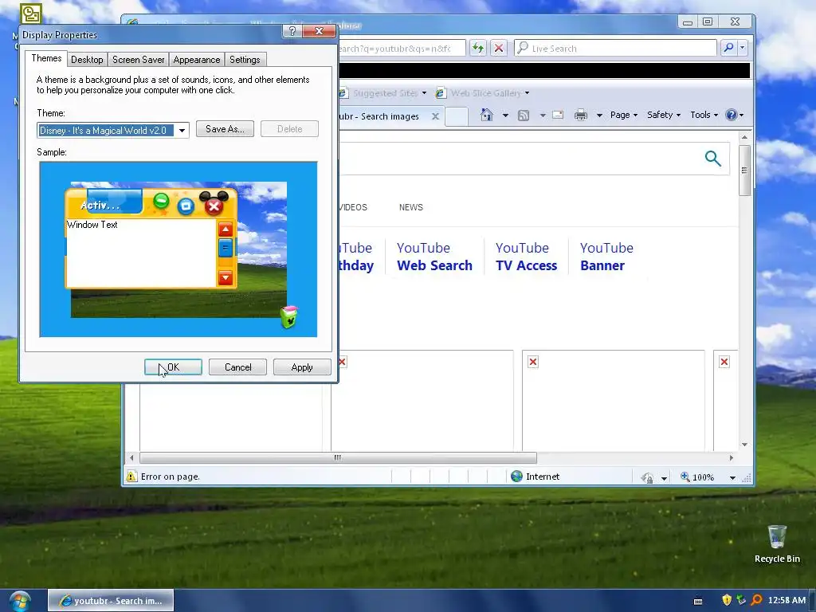This screenshot has width=816, height=612.
Task: Open the 'YouTube TV Access' suggestion
Action: click(x=526, y=257)
